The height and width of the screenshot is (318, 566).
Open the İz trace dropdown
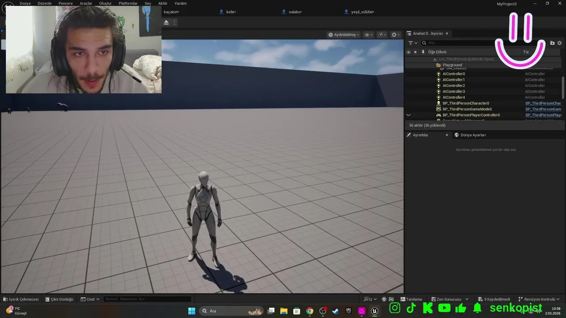[x=371, y=299]
